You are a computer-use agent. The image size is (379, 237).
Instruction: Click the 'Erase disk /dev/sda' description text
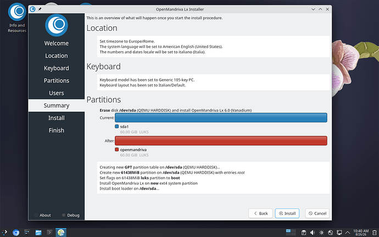click(175, 111)
